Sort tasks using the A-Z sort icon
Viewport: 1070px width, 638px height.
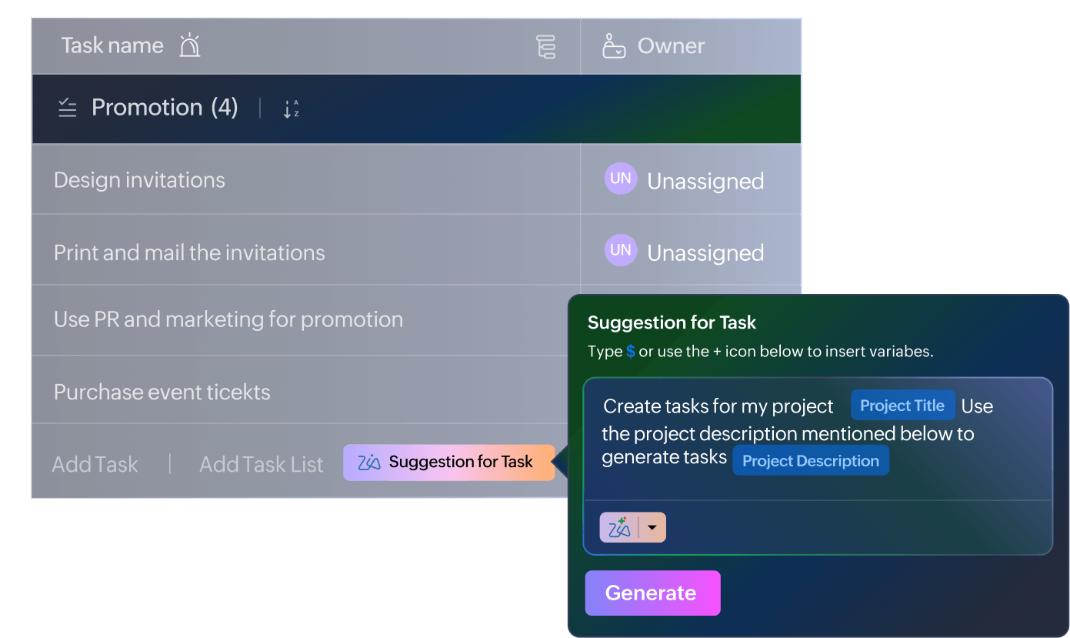point(291,109)
